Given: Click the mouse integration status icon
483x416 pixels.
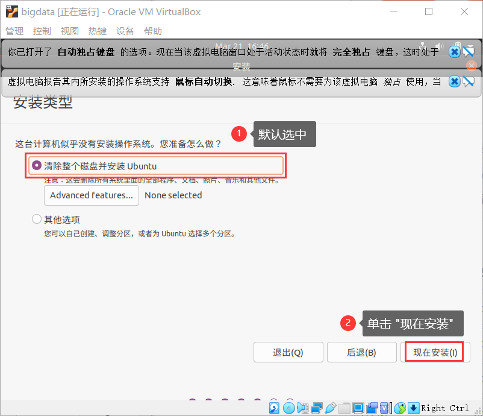Looking at the screenshot, I should point(400,408).
